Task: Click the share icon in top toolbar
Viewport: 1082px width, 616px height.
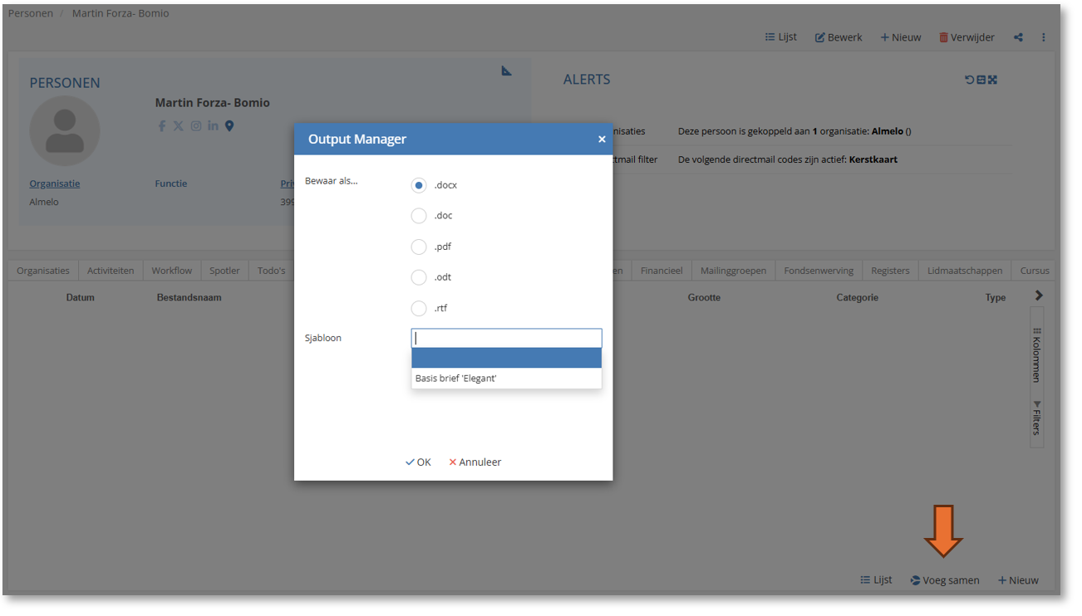Action: 1018,37
